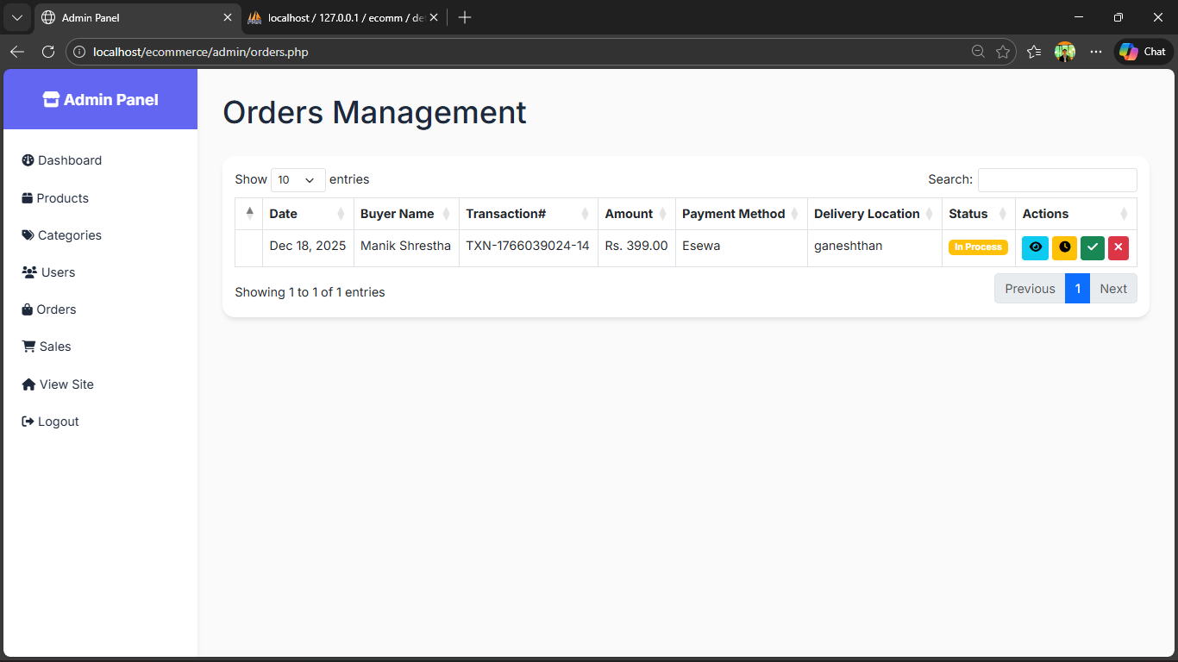View order details using the blue eye icon
Image resolution: width=1178 pixels, height=662 pixels.
(1035, 247)
